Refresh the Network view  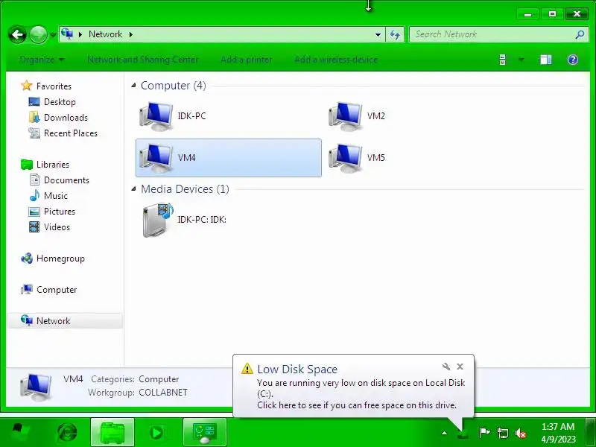click(395, 34)
